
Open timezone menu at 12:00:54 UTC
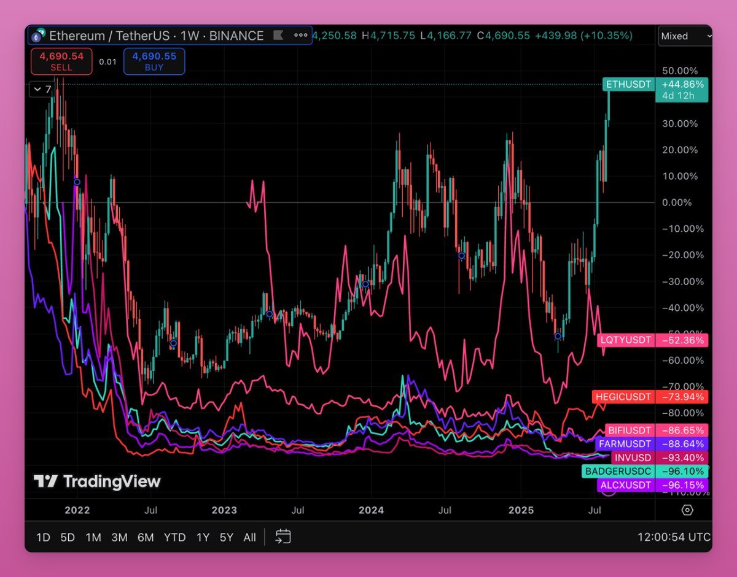[x=674, y=537]
